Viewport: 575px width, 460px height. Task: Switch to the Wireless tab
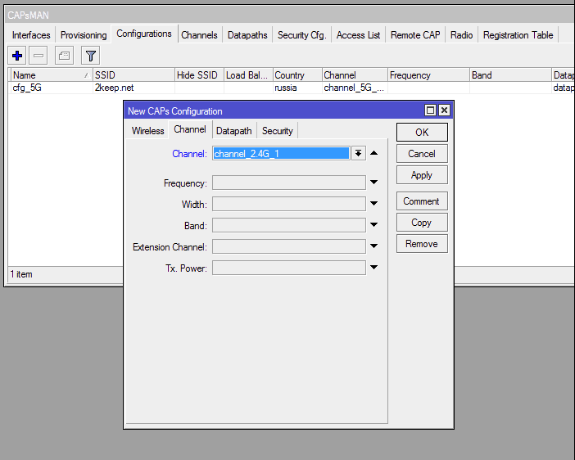coord(147,131)
